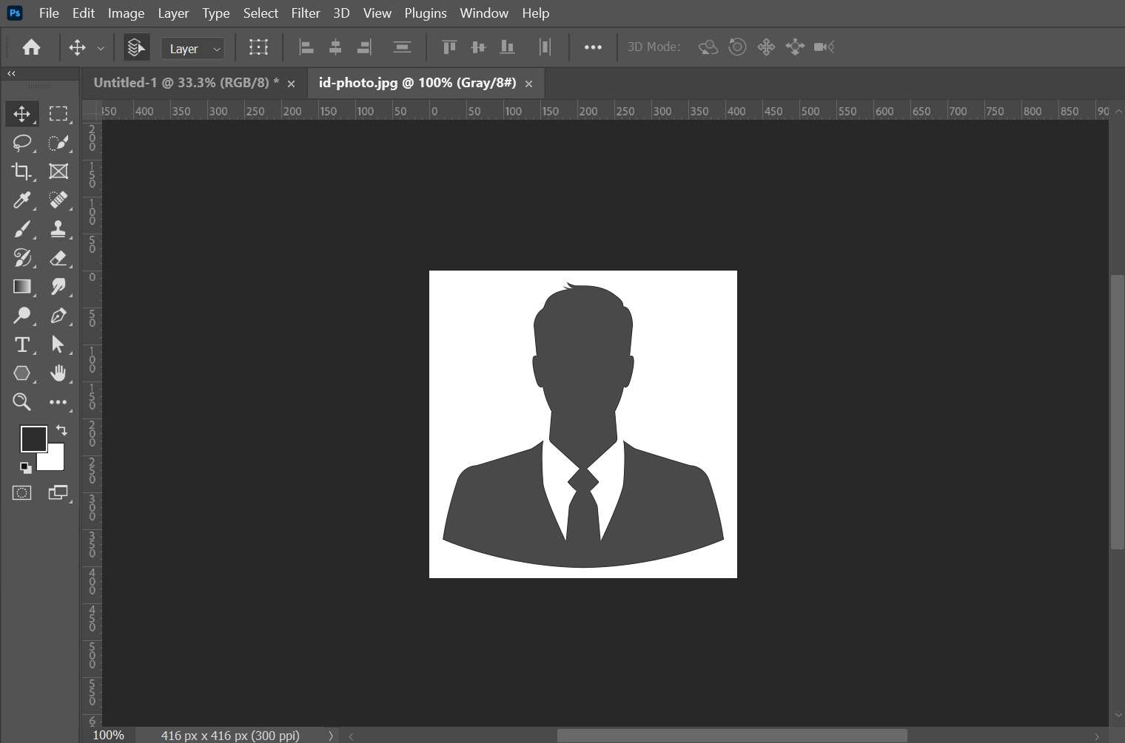The image size is (1125, 743).
Task: Activate the Hand tool
Action: click(x=58, y=373)
